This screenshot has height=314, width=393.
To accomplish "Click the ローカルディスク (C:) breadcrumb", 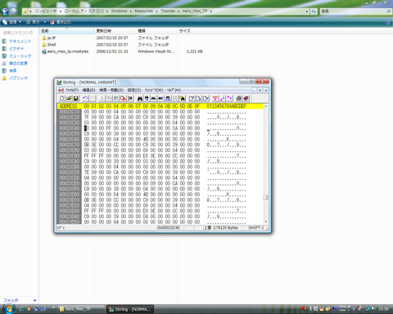I will pyautogui.click(x=84, y=11).
